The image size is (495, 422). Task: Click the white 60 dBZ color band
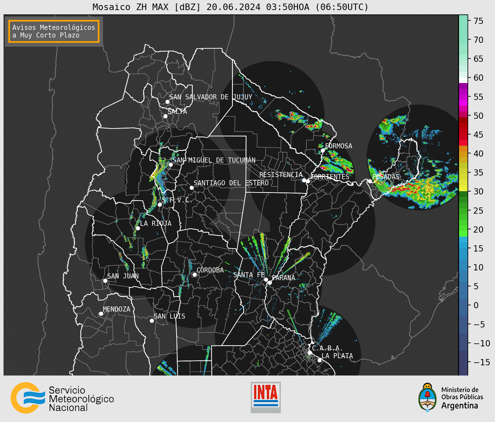tap(463, 80)
